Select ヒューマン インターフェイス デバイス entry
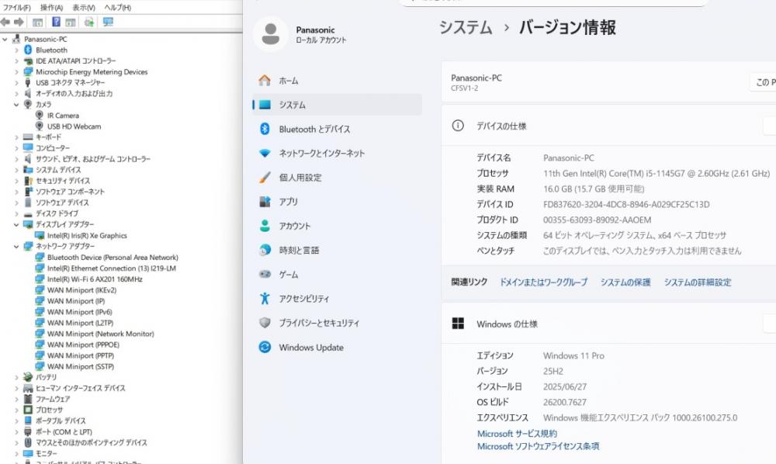776x464 pixels. (x=80, y=388)
